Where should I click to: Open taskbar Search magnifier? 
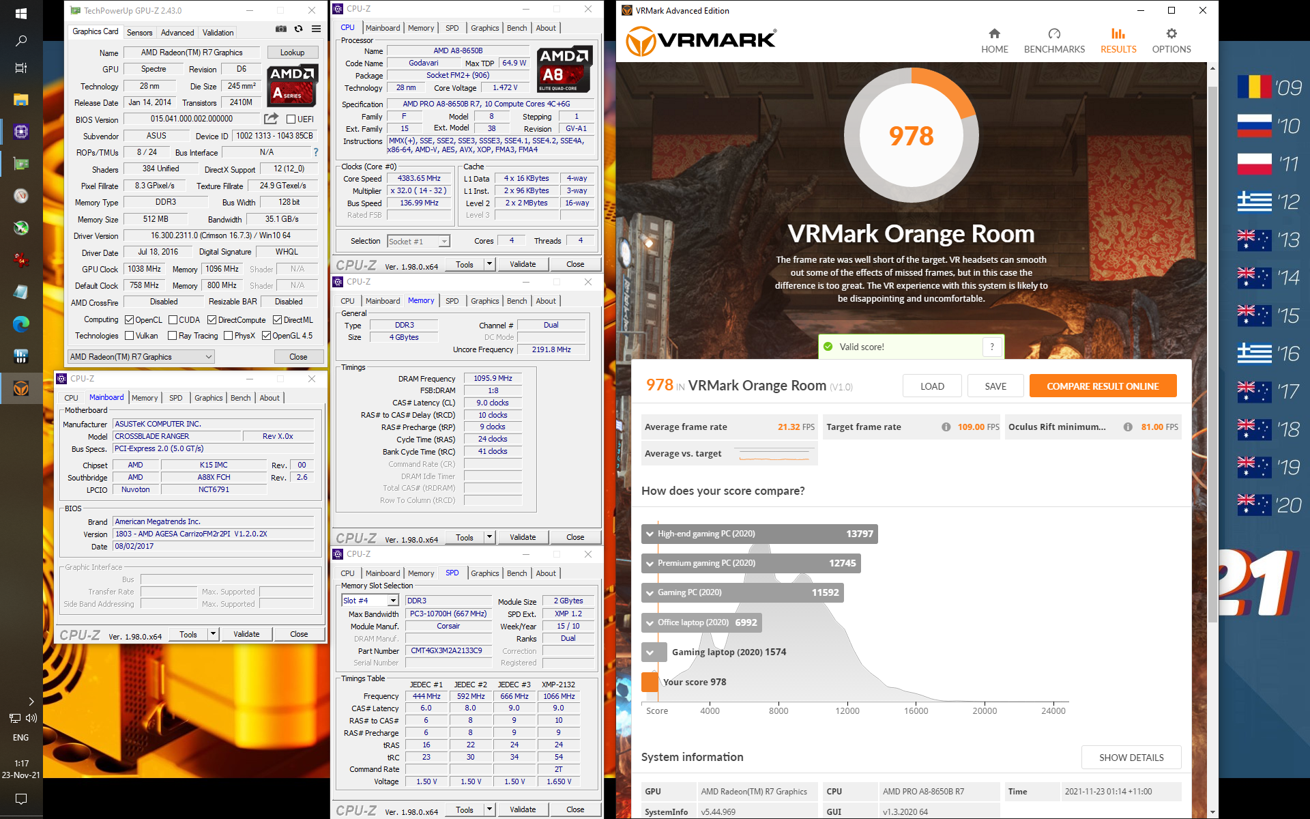[21, 41]
